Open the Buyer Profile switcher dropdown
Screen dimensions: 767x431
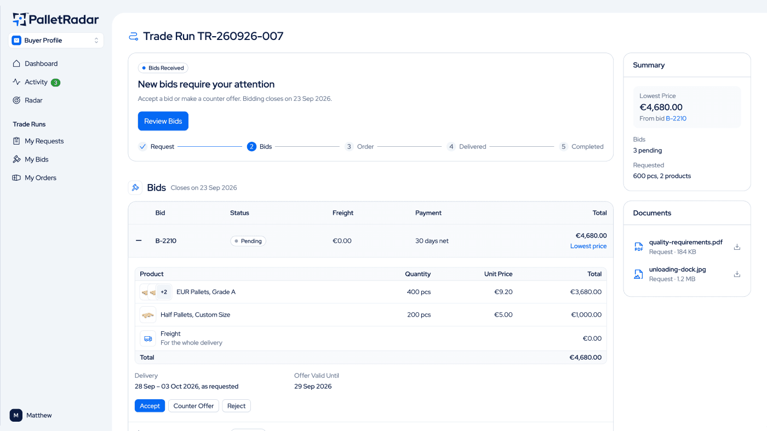click(x=56, y=41)
